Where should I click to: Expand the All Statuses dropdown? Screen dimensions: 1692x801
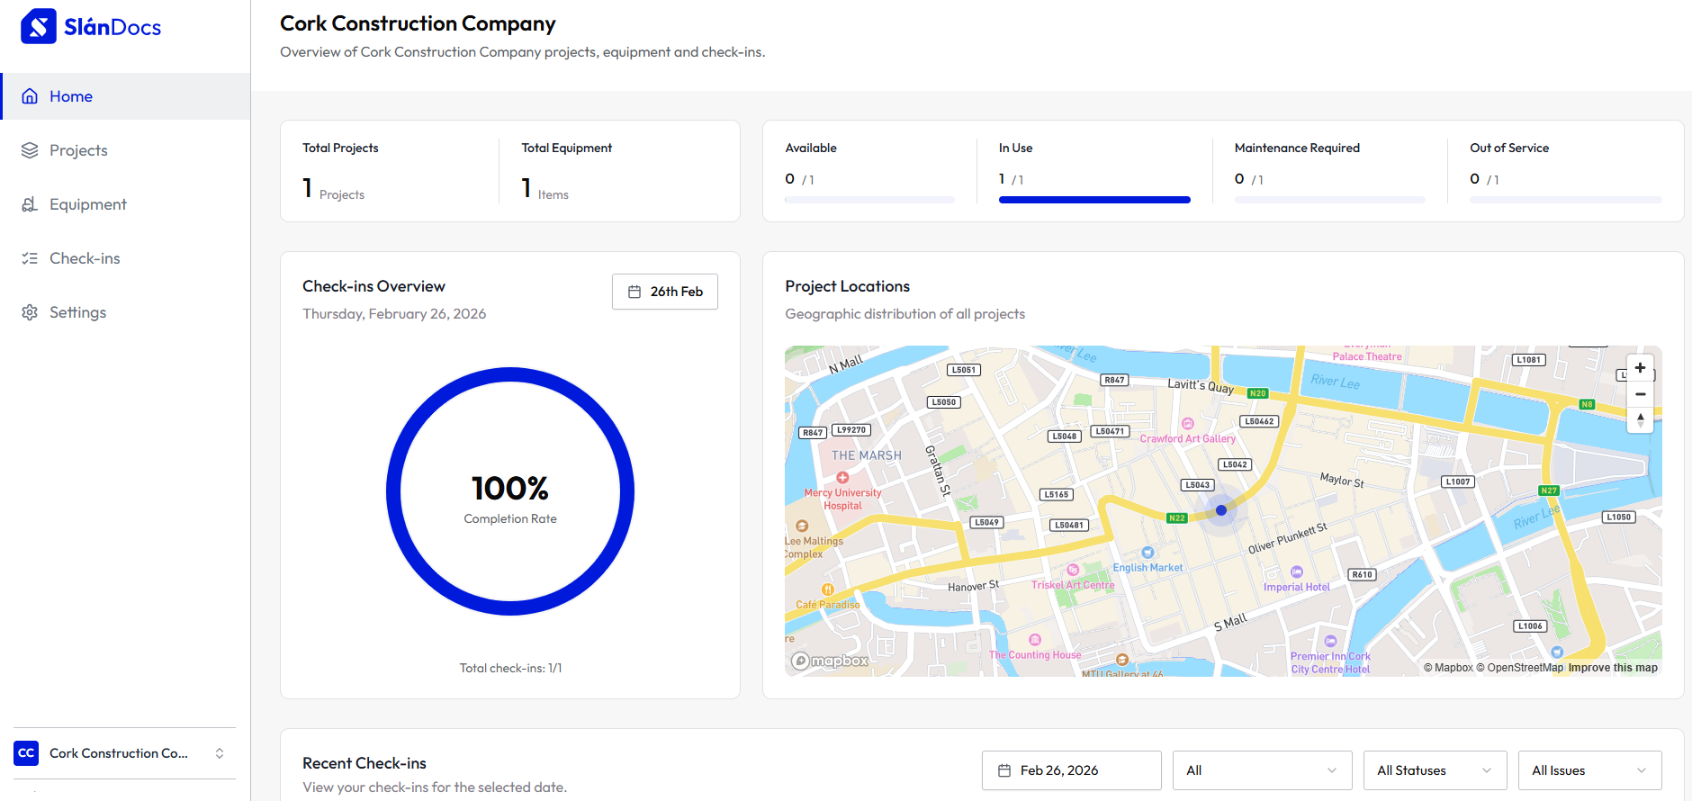1435,770
